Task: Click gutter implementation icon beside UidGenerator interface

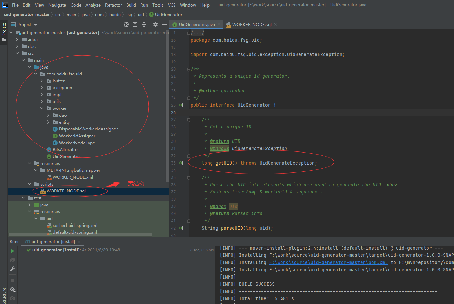Action: pyautogui.click(x=181, y=105)
